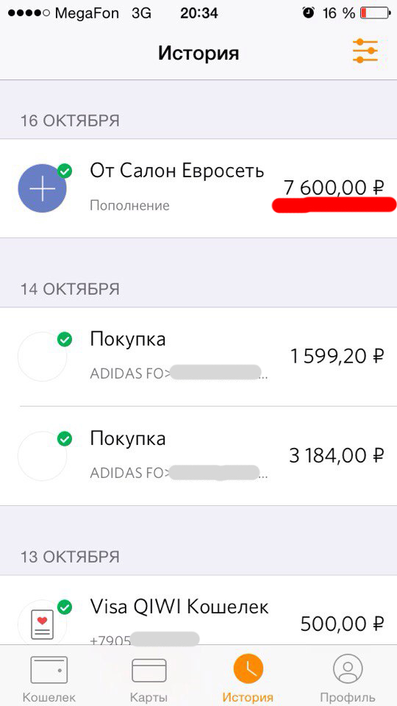Open the От Салон Евросеть transaction
397x706 pixels.
[x=198, y=188]
